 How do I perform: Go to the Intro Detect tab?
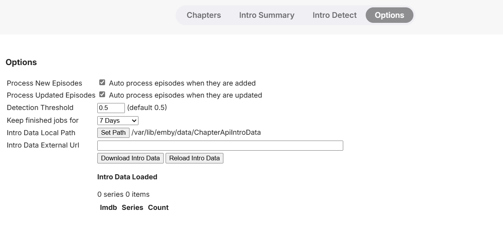click(x=334, y=15)
